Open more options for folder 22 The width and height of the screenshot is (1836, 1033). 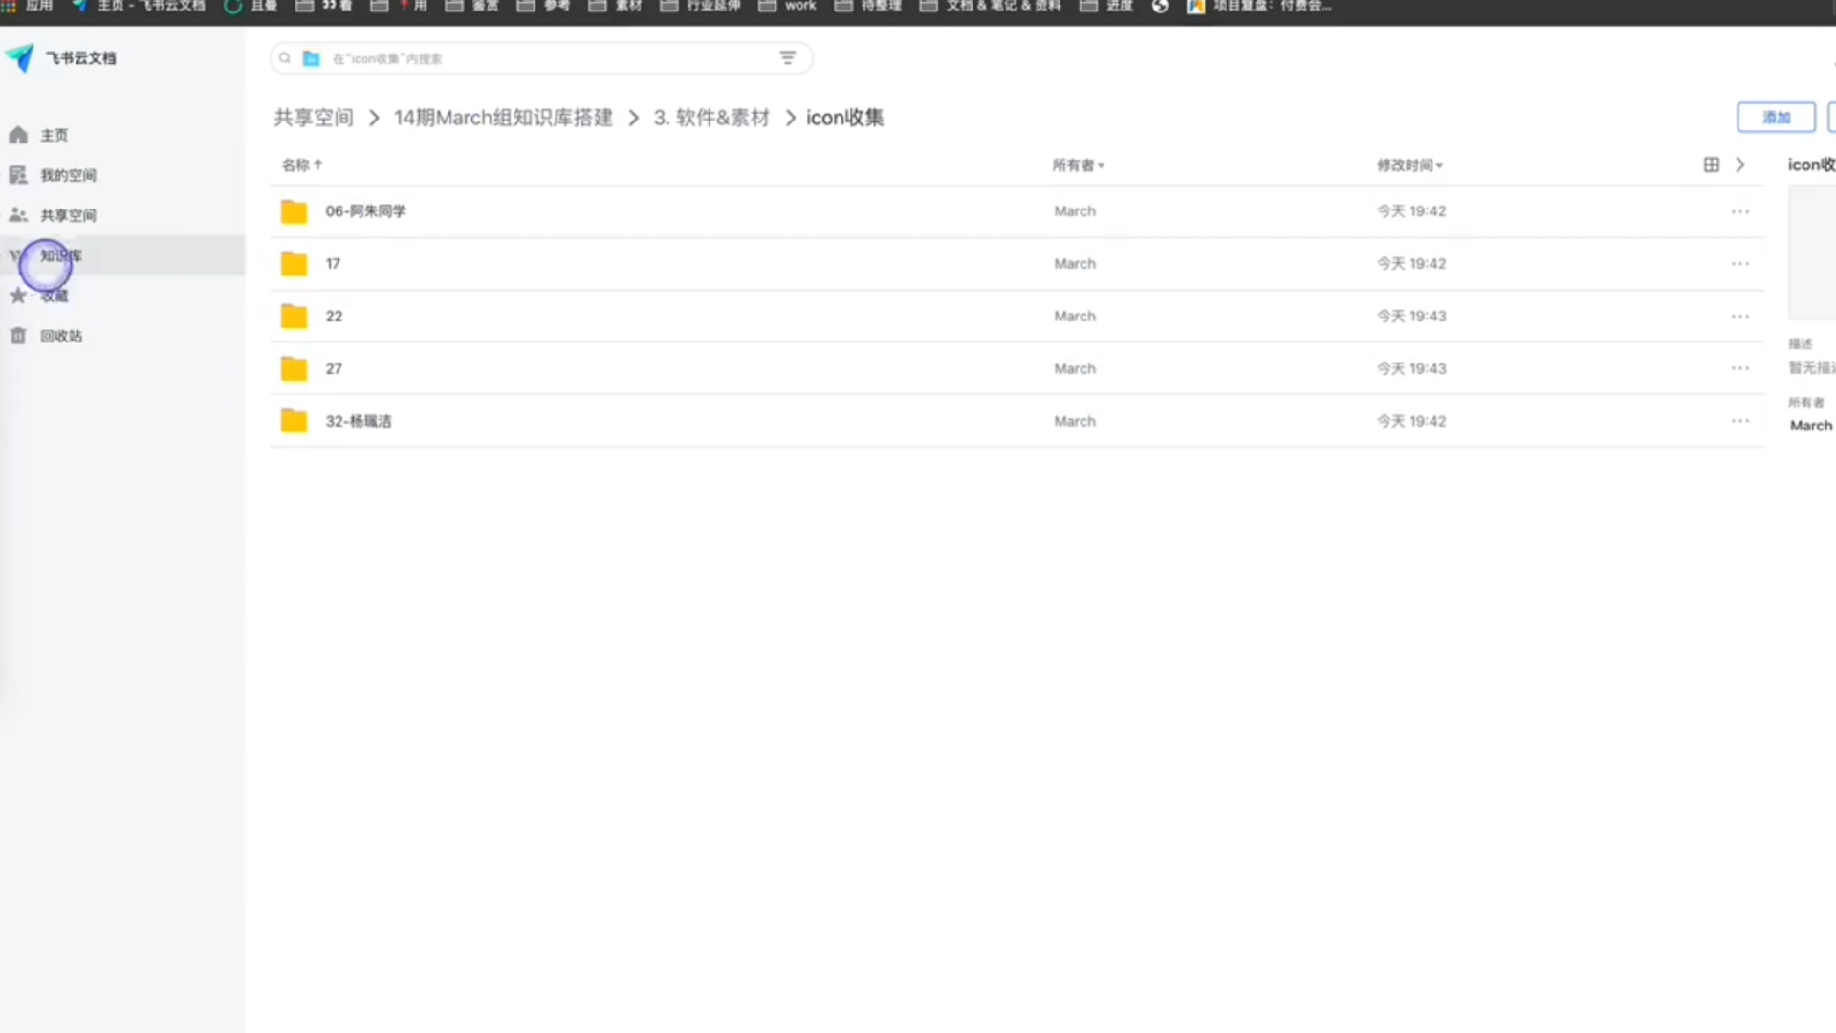[x=1739, y=317]
